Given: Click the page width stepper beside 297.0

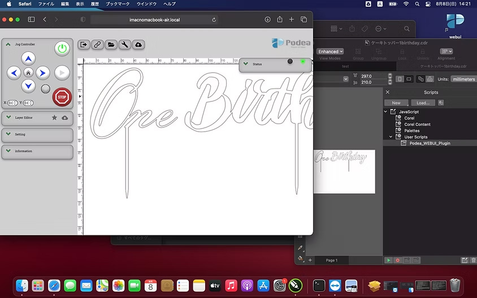Looking at the screenshot, I should [x=390, y=76].
